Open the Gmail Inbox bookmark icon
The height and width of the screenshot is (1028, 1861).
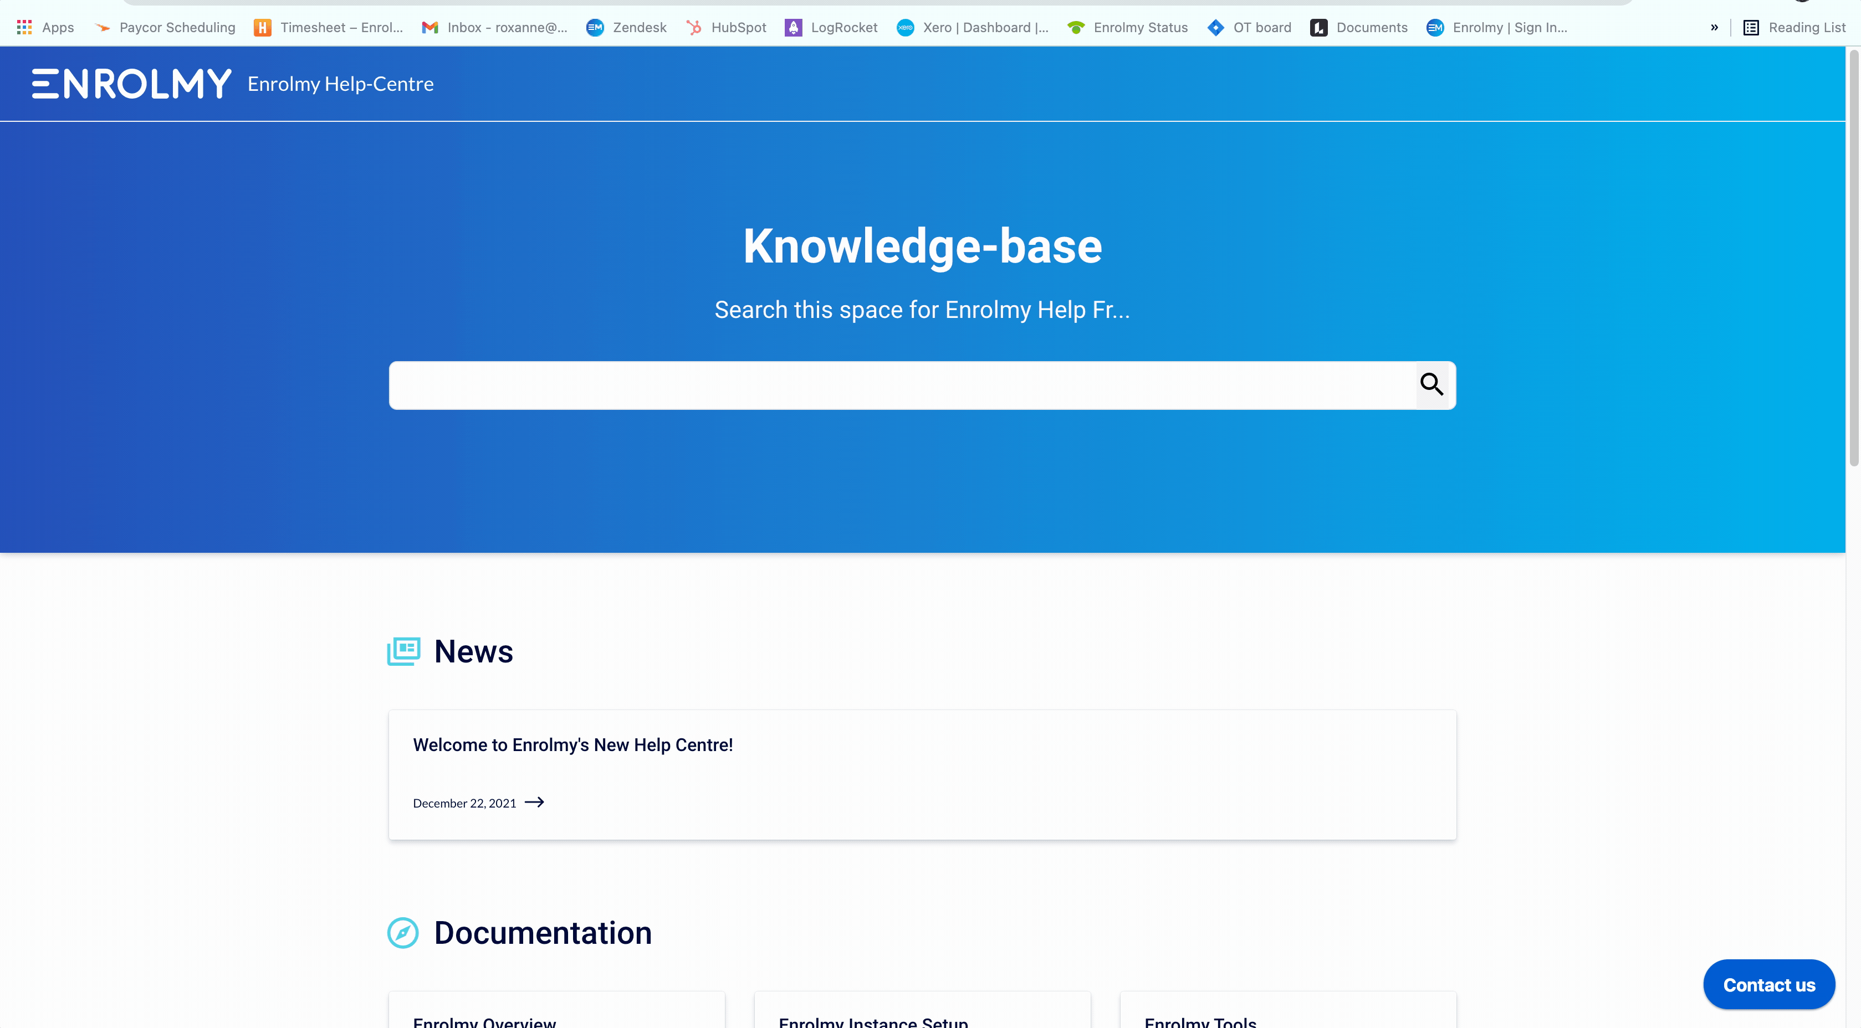click(430, 28)
